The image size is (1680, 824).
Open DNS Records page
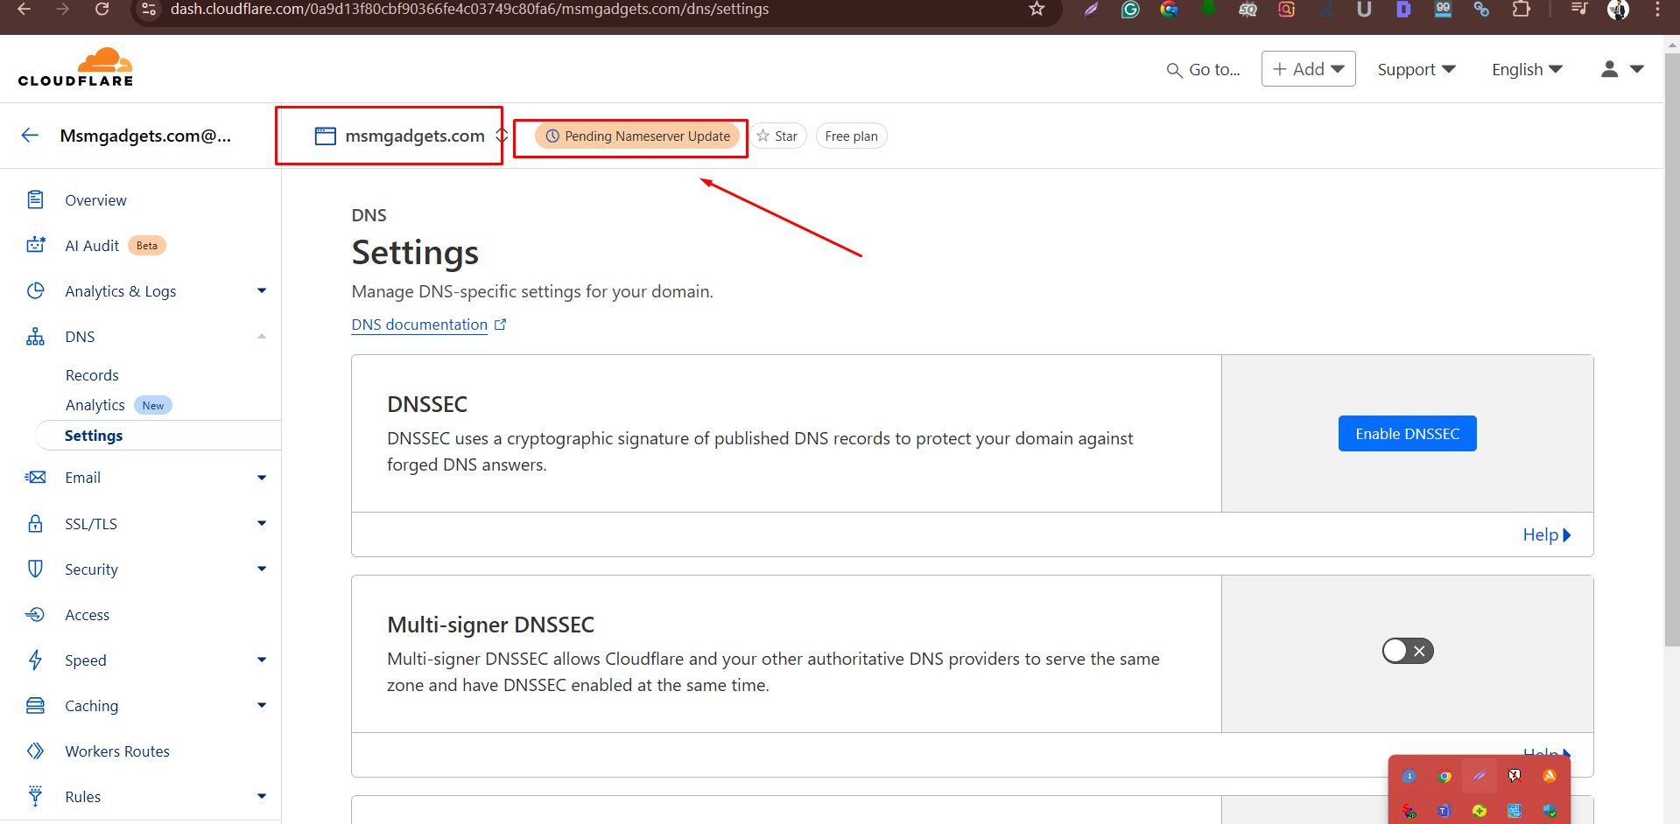92,375
